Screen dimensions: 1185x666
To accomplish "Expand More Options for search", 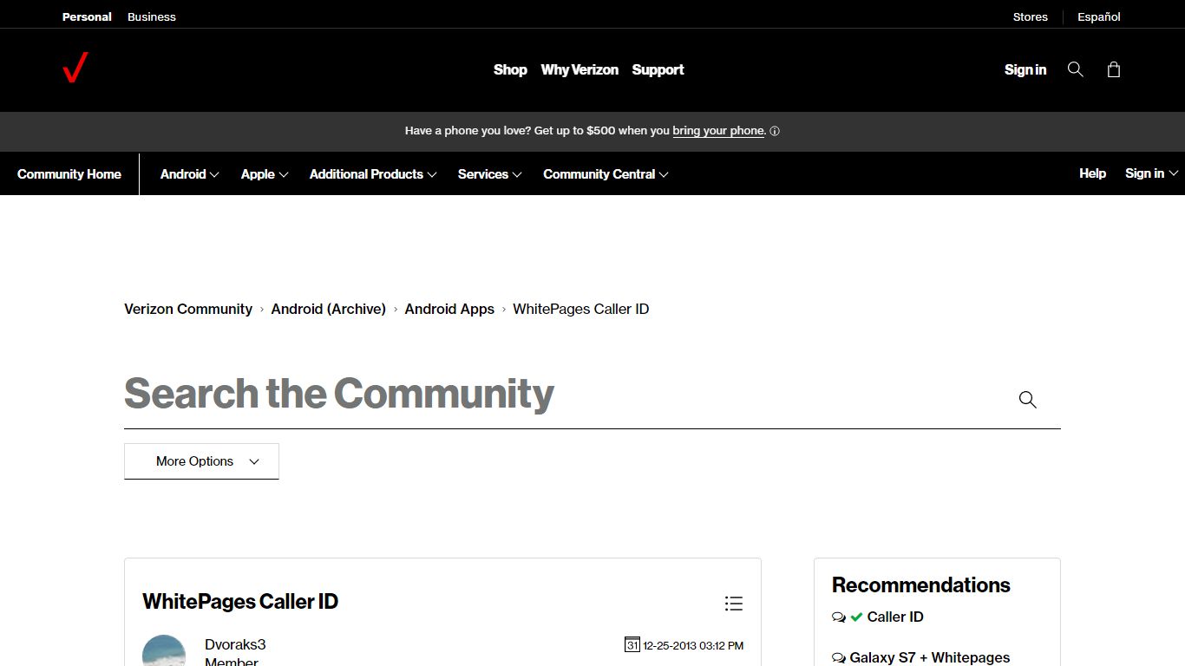I will point(201,461).
